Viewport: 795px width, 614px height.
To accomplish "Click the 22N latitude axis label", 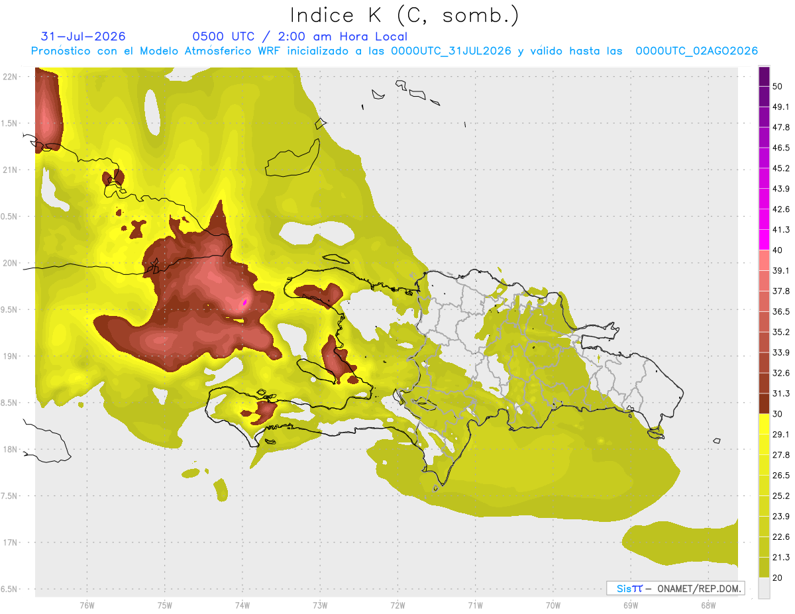I will pos(10,76).
